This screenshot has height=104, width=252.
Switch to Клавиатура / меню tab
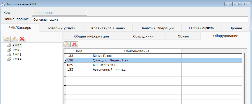(108, 28)
